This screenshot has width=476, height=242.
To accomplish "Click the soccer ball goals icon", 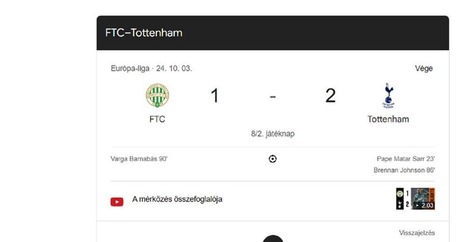I will (273, 159).
